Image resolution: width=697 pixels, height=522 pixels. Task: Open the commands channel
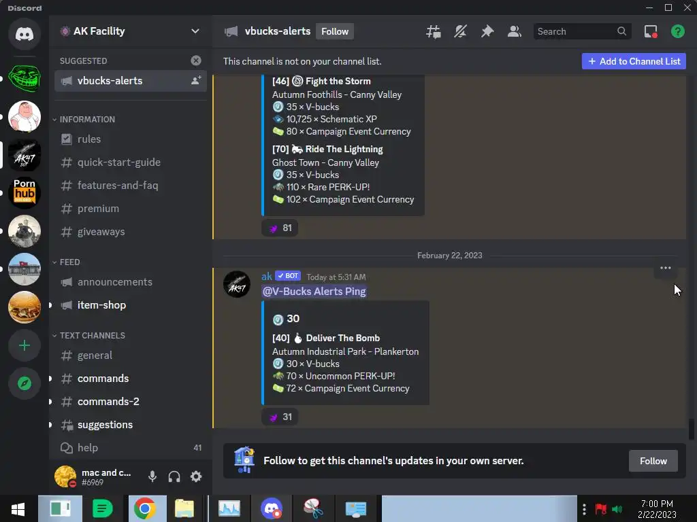pos(131,378)
